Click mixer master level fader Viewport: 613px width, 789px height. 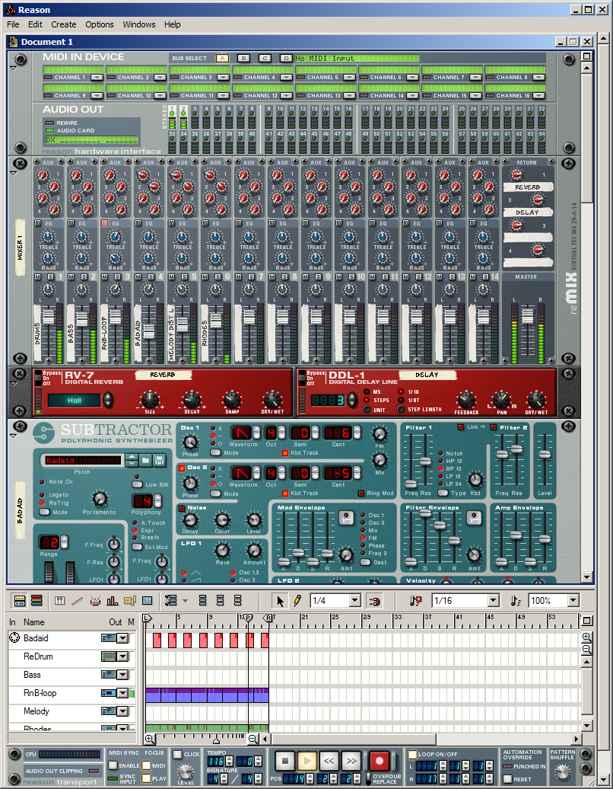[x=527, y=316]
